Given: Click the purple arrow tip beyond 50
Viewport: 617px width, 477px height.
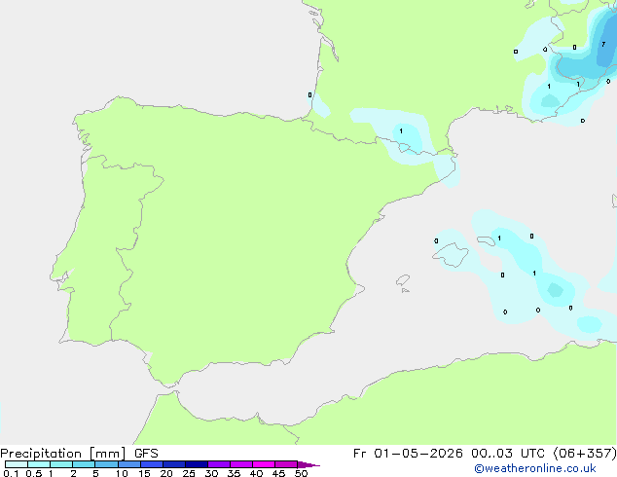Looking at the screenshot, I should coord(308,464).
